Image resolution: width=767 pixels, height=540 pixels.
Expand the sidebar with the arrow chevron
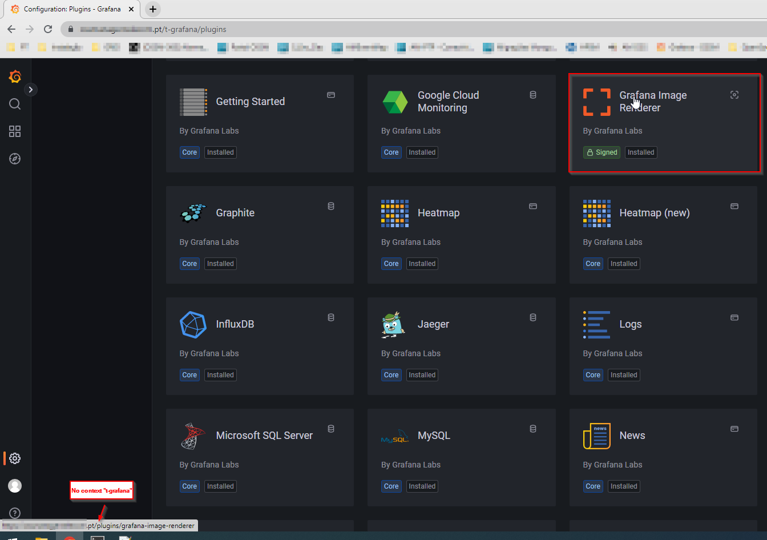(30, 89)
